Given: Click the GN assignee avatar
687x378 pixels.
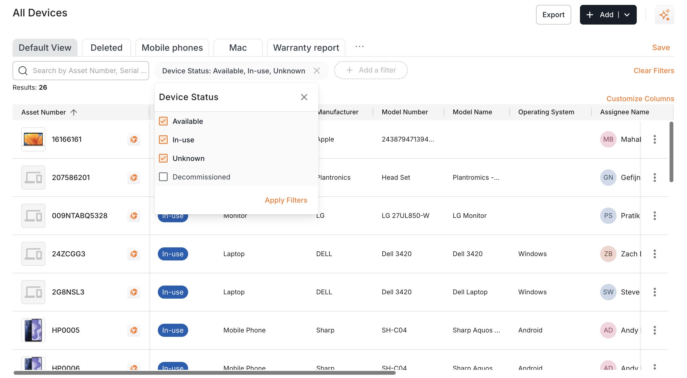Looking at the screenshot, I should click(608, 178).
